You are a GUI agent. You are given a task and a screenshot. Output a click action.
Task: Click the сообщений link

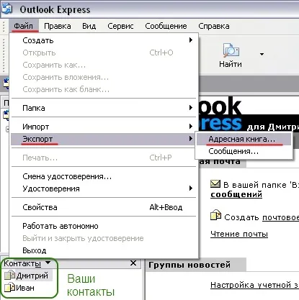pyautogui.click(x=236, y=194)
